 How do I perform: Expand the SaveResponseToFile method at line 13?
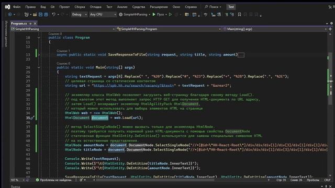point(39,55)
